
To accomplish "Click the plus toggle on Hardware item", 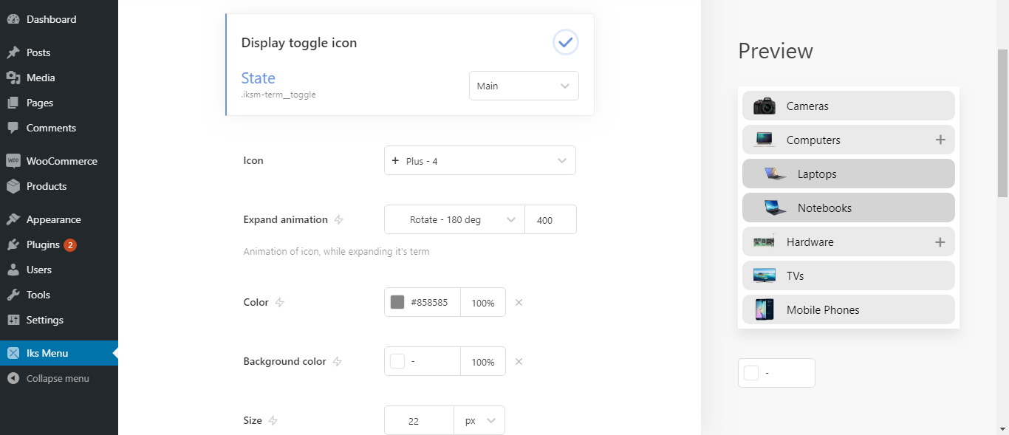I will click(940, 242).
